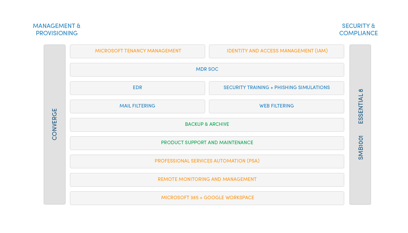Select Professional Services Automation (PSA) bar
408x233 pixels.
(207, 161)
